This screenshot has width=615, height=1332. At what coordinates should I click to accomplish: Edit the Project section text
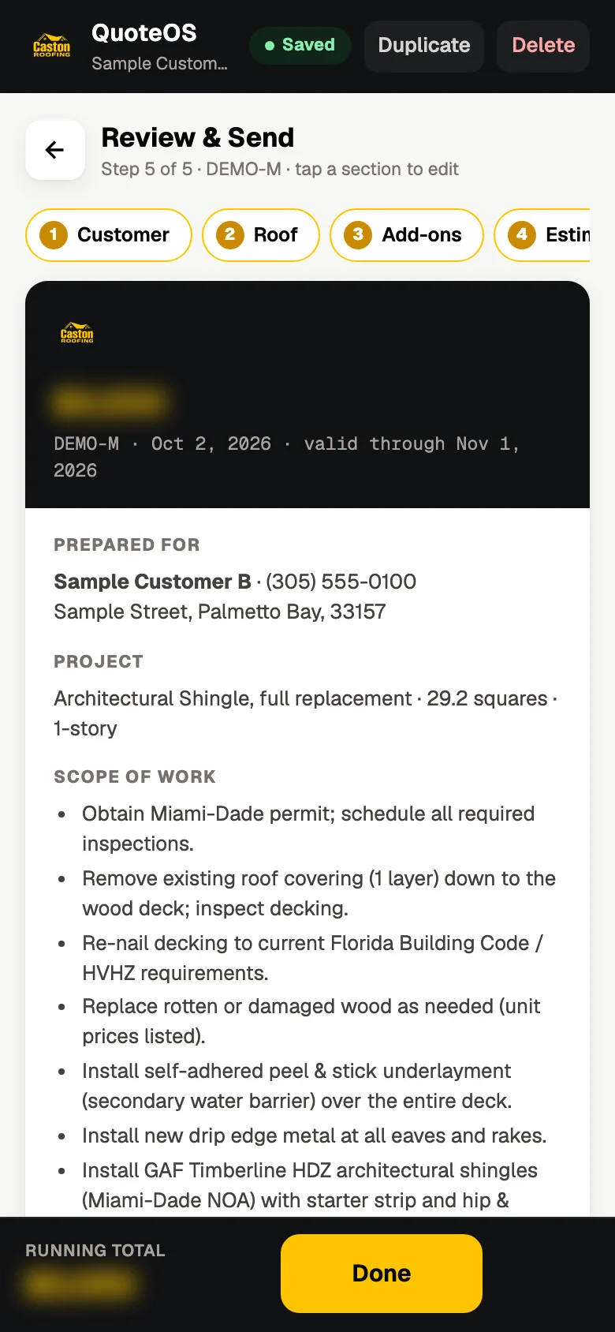coord(306,713)
